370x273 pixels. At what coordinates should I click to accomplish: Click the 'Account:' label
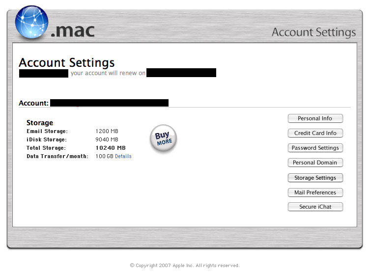coord(33,103)
